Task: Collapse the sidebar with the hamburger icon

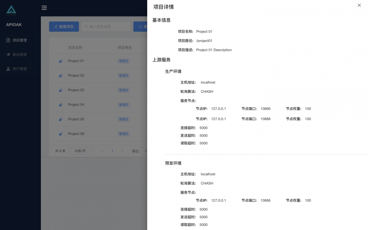Action: [x=44, y=7]
